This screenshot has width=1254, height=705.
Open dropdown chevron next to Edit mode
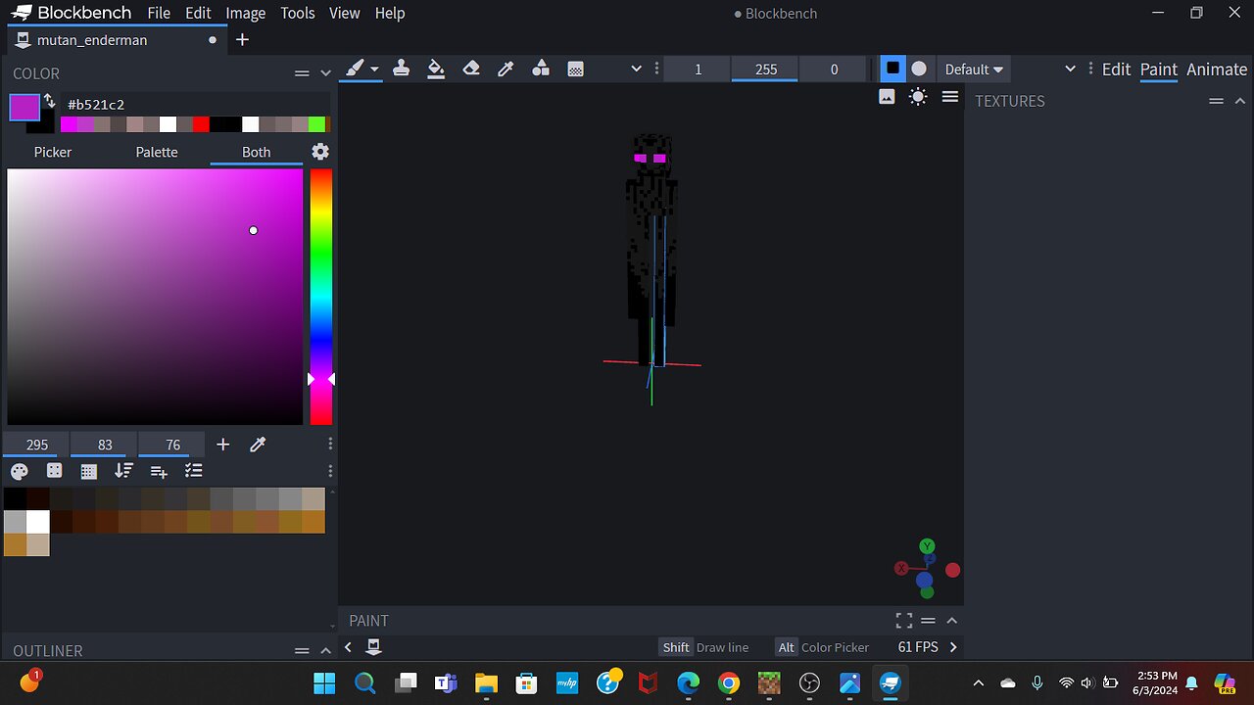pos(1070,69)
